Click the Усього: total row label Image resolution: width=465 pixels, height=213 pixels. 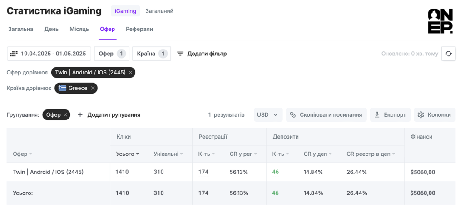[23, 193]
